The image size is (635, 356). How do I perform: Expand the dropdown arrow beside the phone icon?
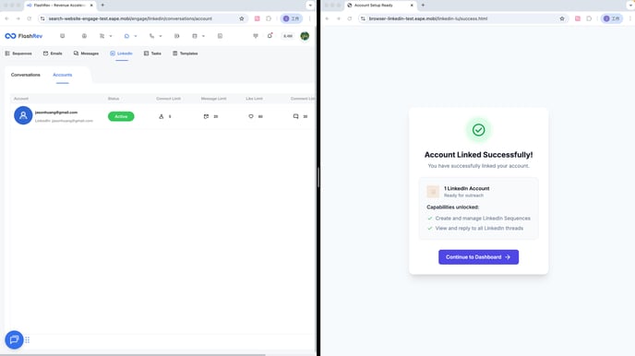[x=161, y=36]
